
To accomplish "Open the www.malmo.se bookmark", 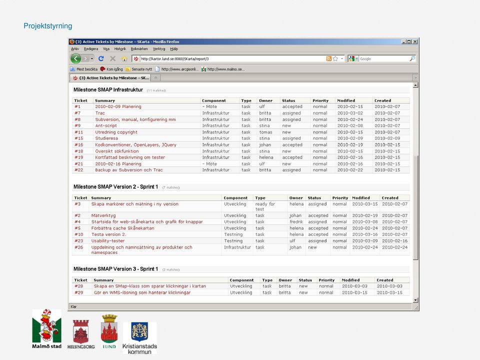I will (x=223, y=69).
